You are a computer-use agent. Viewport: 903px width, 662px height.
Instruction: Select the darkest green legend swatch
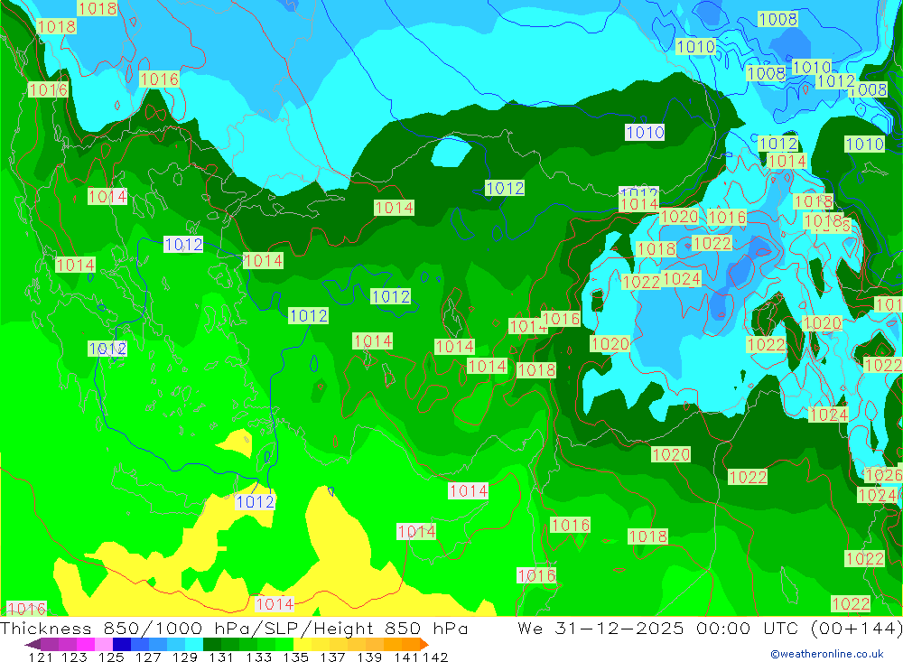tap(212, 645)
